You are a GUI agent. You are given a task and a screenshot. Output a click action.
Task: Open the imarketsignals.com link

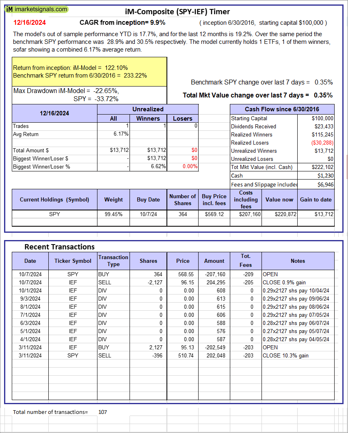[41, 9]
